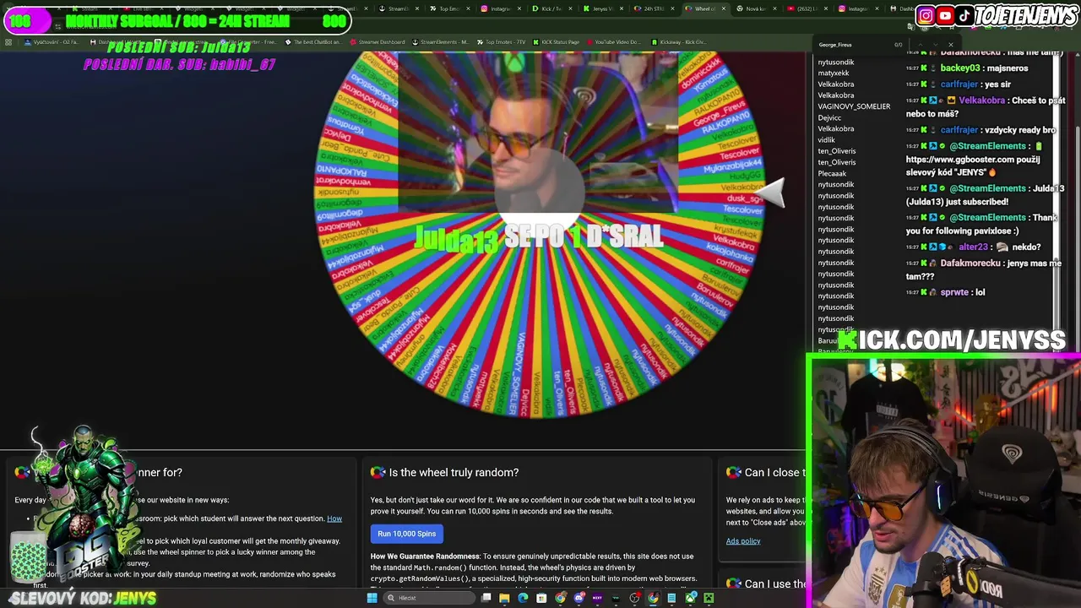Open Discord from the taskbar
The height and width of the screenshot is (608, 1081).
pyautogui.click(x=579, y=598)
